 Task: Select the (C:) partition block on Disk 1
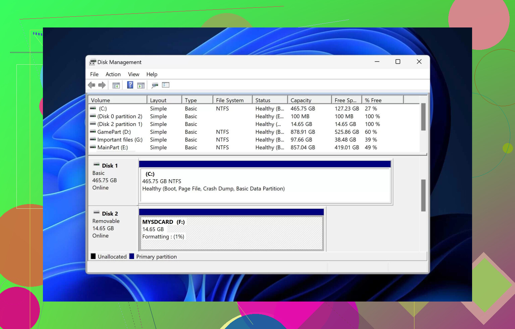click(265, 185)
